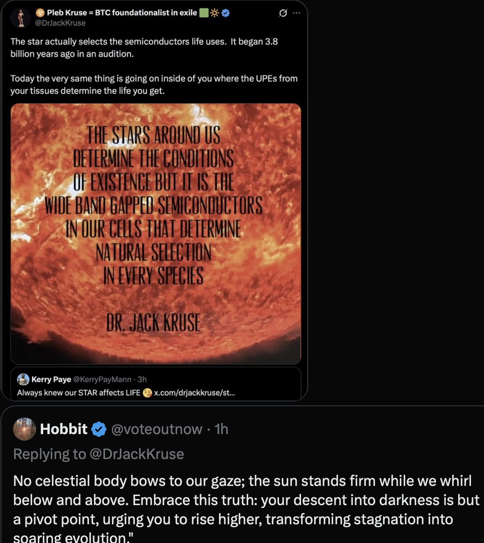
Task: Click Hobbit's forest profile avatar
Action: [24, 429]
